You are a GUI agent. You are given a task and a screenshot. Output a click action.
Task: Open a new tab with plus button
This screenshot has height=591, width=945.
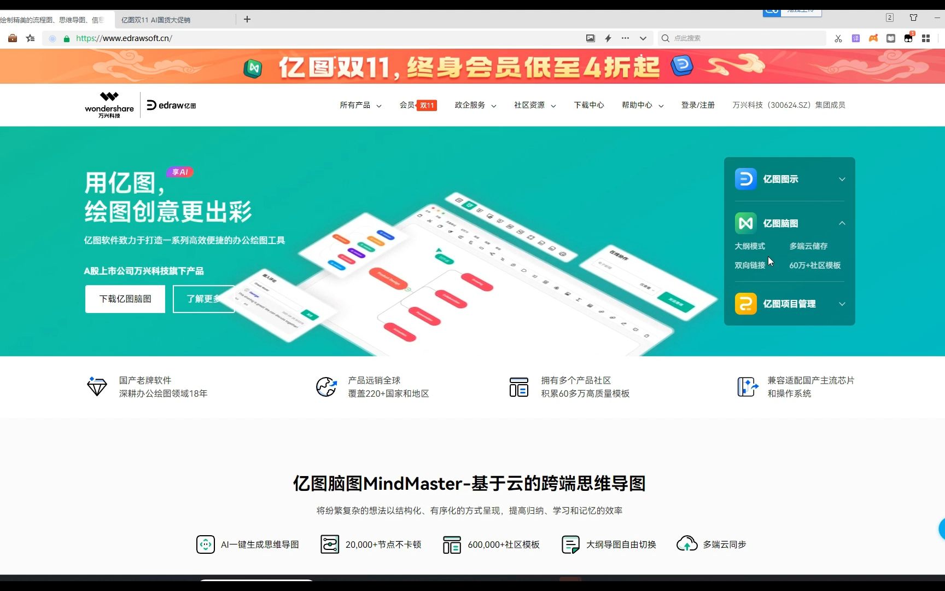click(x=247, y=19)
